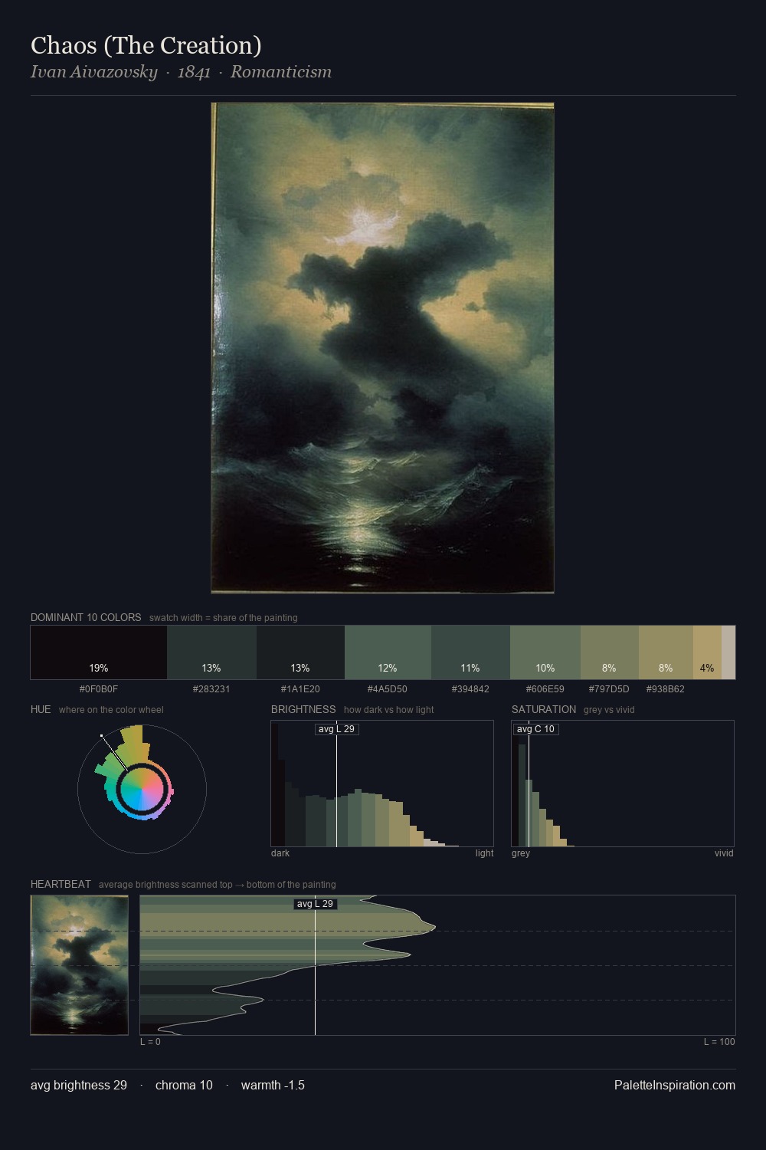Click the 'avg C 10' label in saturation chart
Viewport: 766px width, 1150px height.
535,729
